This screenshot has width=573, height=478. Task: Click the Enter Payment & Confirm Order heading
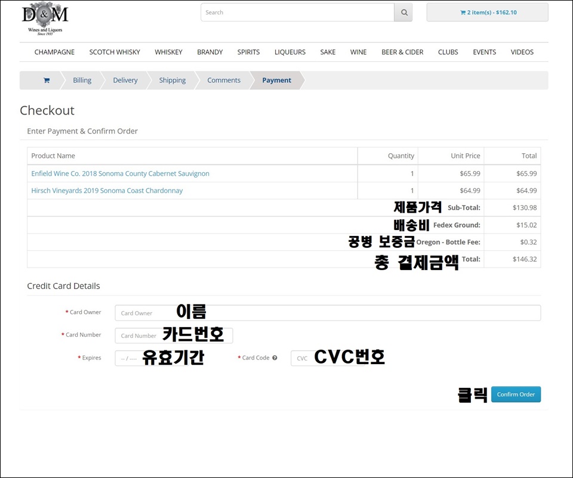(82, 131)
